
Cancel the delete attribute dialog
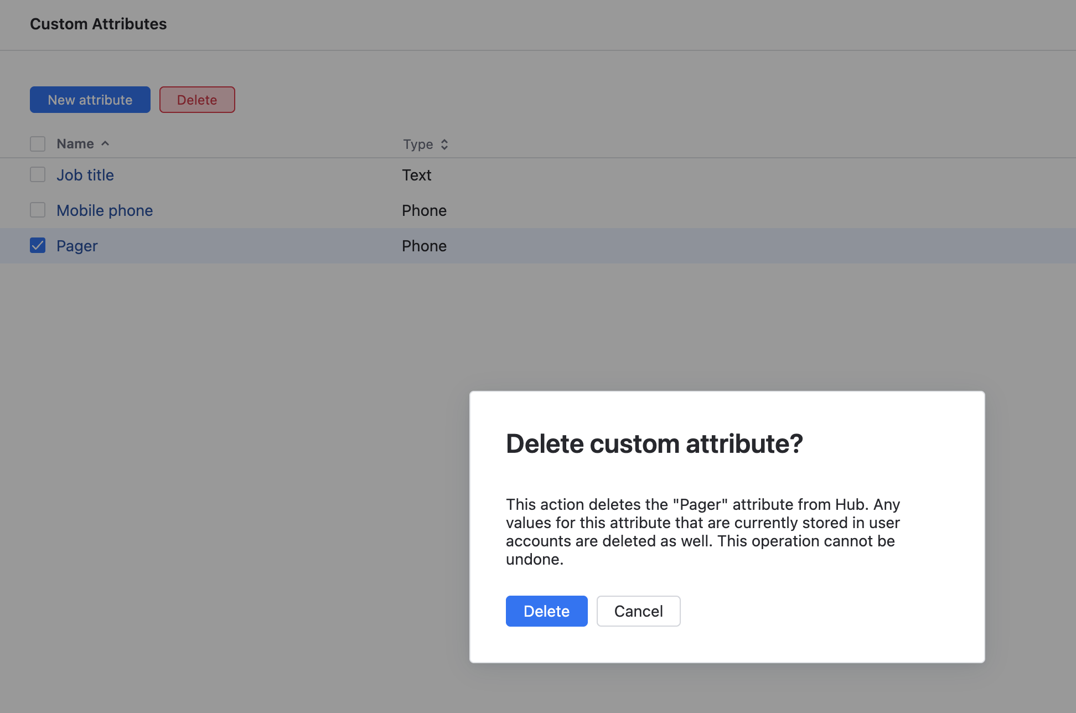coord(638,611)
